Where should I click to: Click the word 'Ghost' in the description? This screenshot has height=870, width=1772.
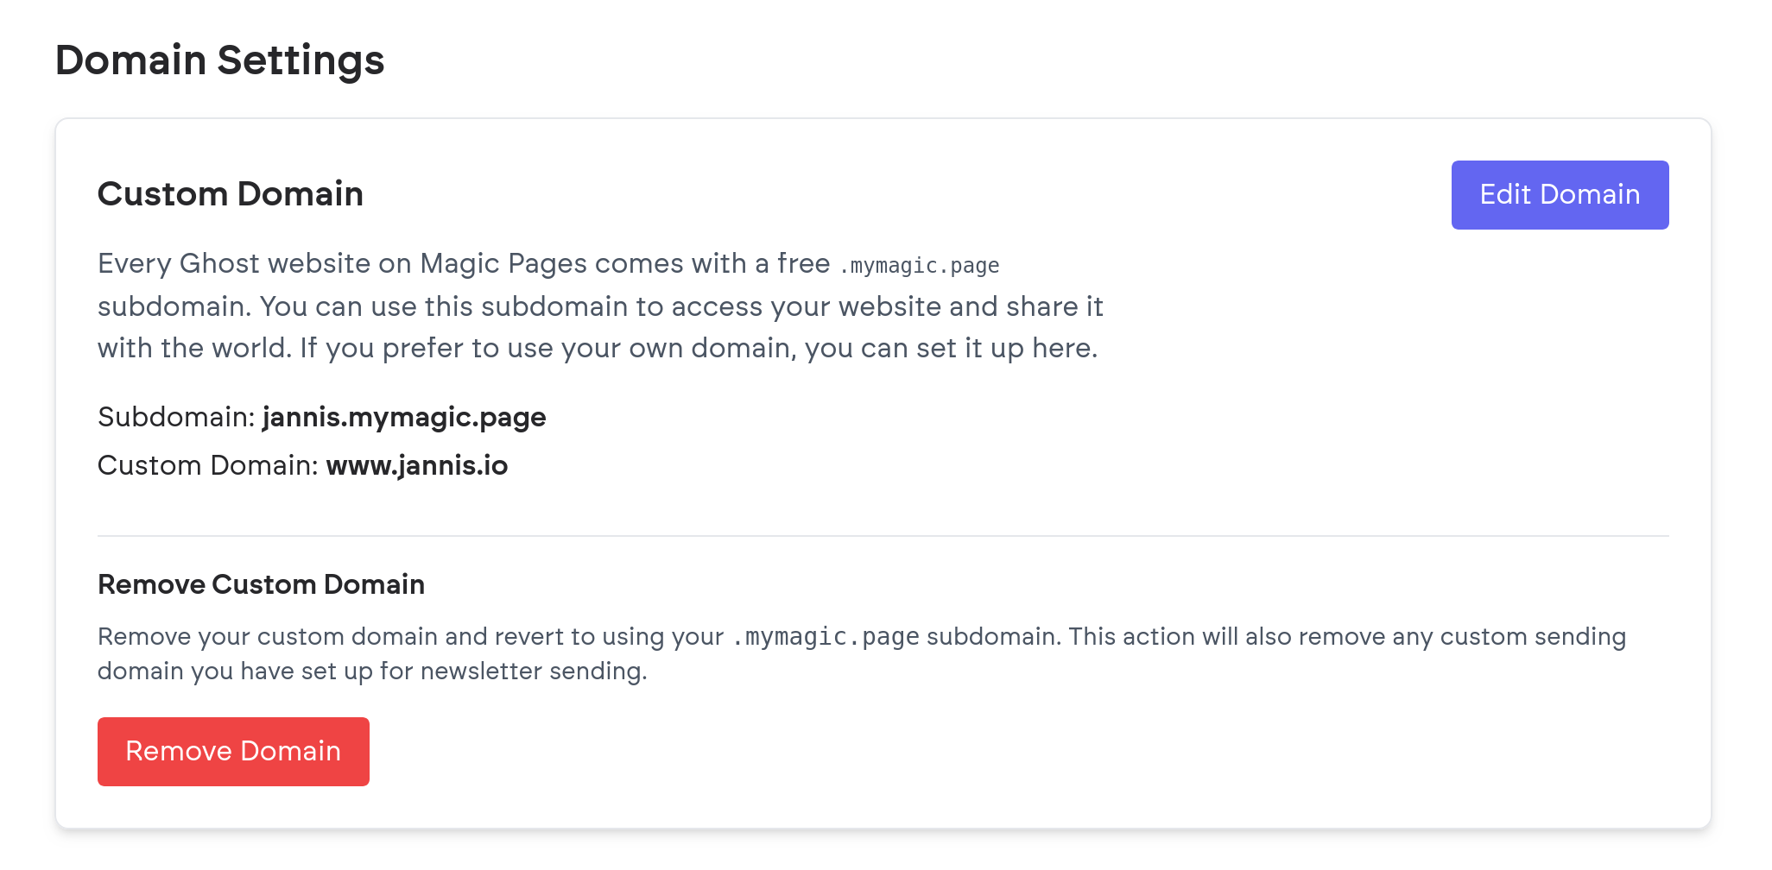coord(218,264)
